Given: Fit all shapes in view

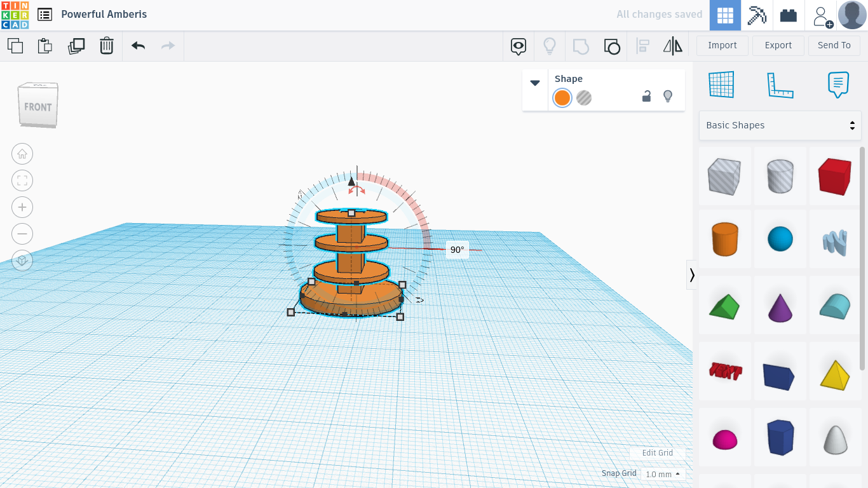Looking at the screenshot, I should click(x=22, y=180).
